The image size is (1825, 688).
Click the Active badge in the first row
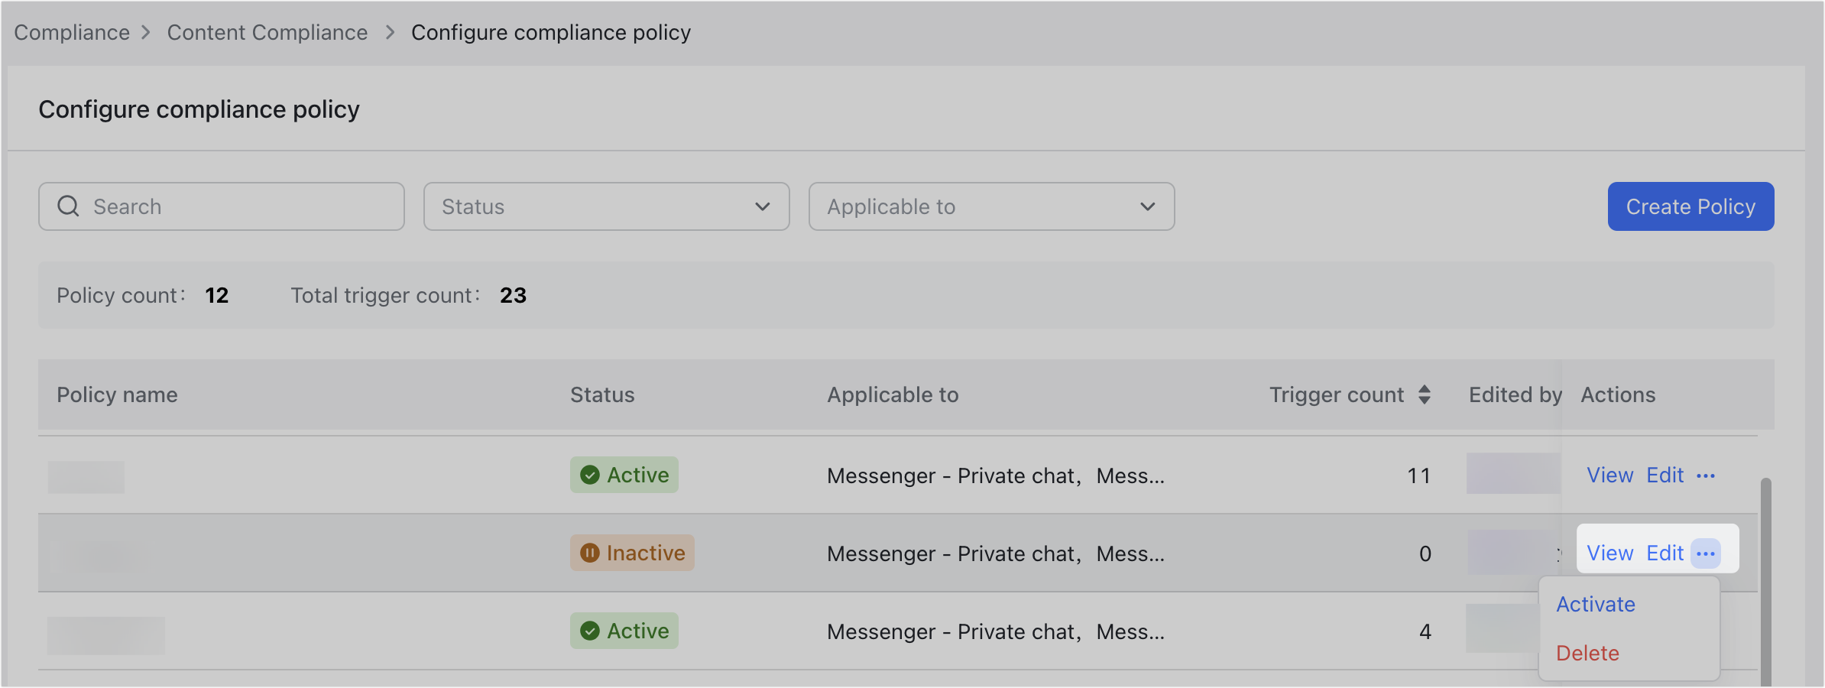(624, 475)
